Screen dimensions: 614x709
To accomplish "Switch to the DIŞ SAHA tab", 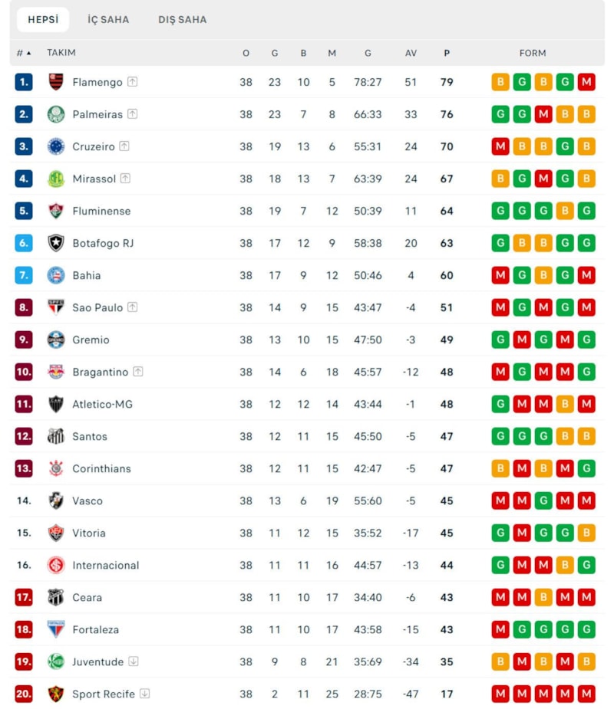I will pos(183,20).
